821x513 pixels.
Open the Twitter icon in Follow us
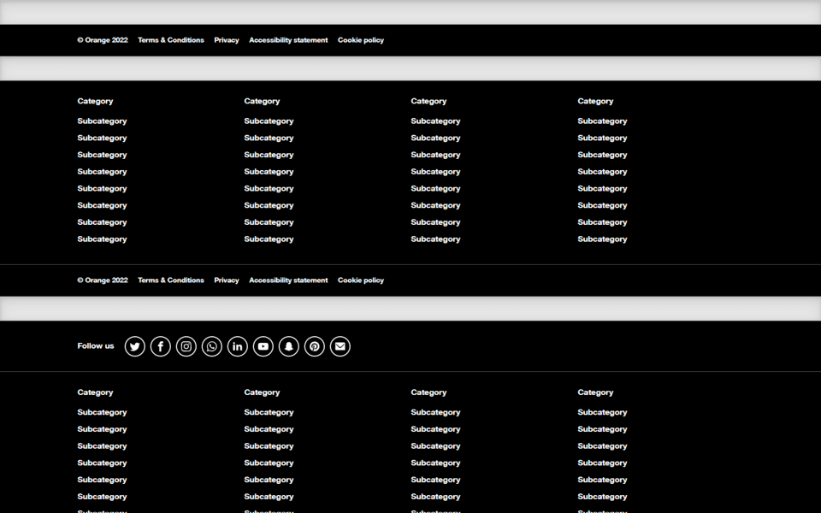pos(134,346)
